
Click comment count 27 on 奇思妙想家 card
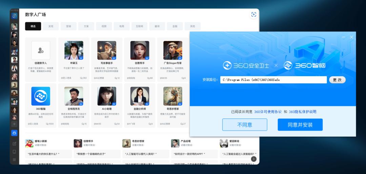[183, 124]
